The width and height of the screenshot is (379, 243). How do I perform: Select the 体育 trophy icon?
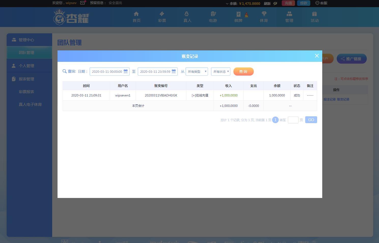point(264,14)
